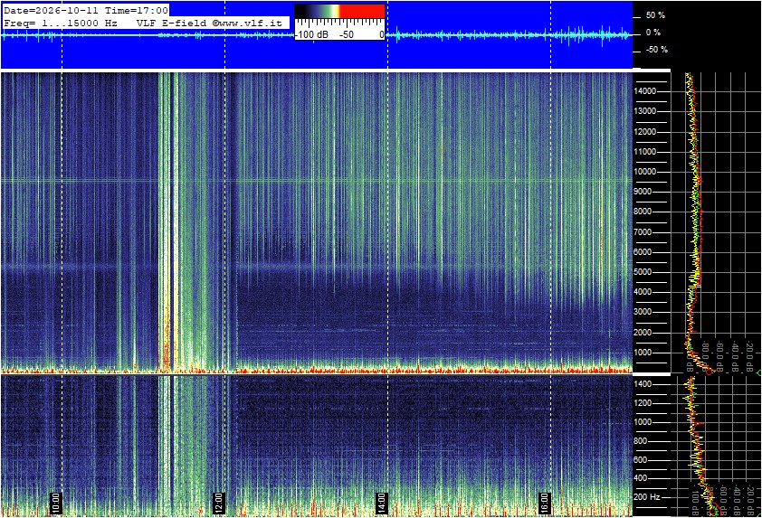Viewport: 762px width, 518px height.
Task: Click the 1400 label on the low-frequency axis
Action: [x=643, y=384]
